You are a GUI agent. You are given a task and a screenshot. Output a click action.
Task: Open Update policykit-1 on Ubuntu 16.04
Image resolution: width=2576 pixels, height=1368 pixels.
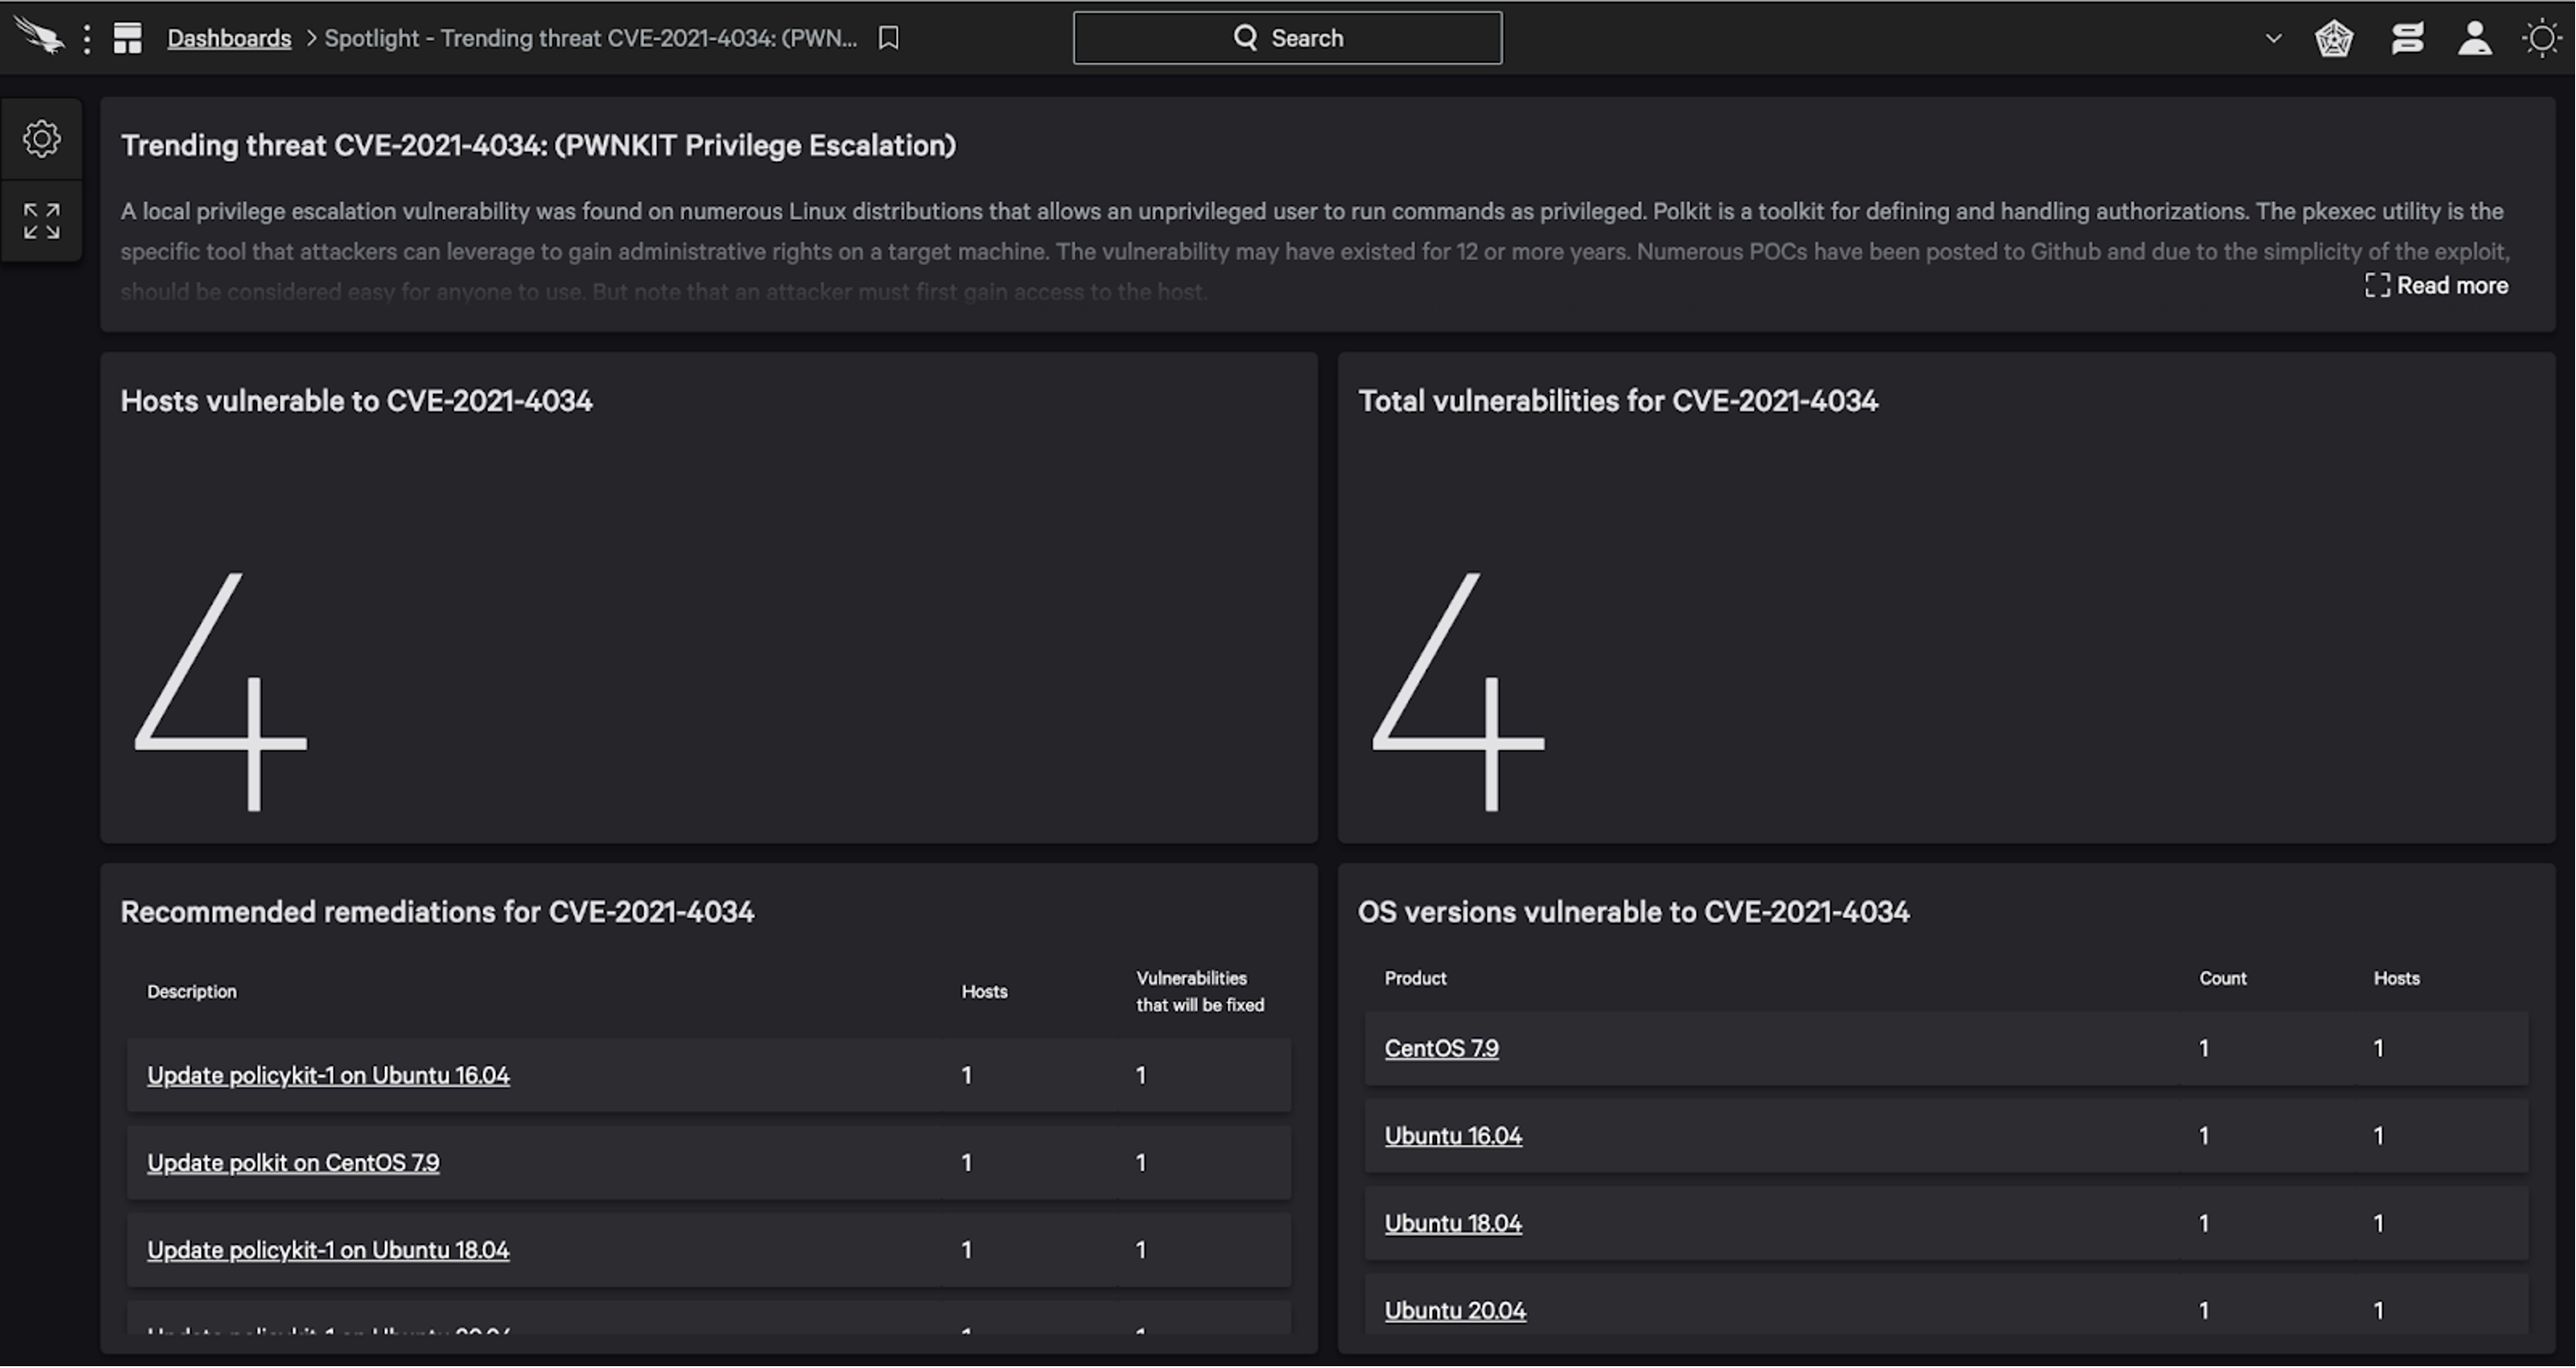pyautogui.click(x=328, y=1075)
